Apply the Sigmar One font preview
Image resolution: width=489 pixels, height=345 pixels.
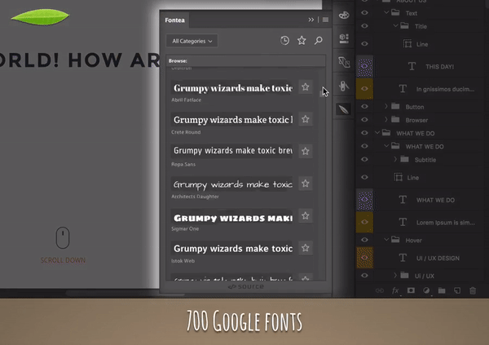click(232, 217)
